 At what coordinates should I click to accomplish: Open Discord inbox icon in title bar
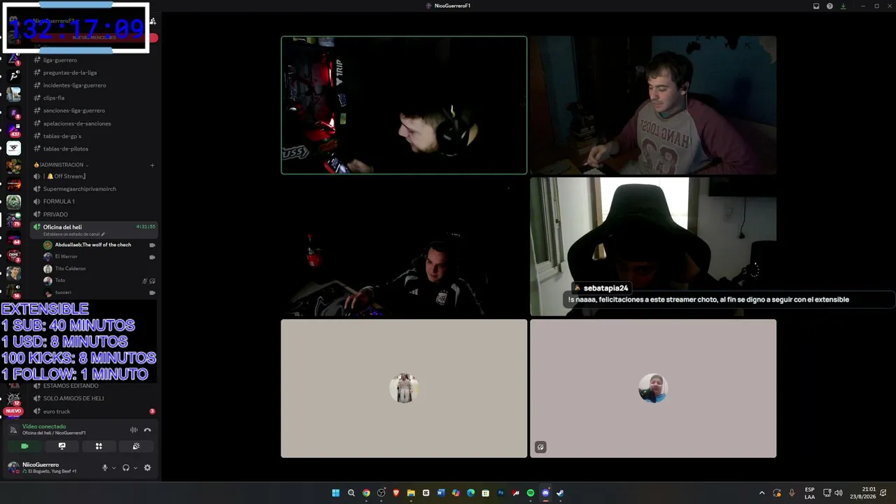point(816,6)
